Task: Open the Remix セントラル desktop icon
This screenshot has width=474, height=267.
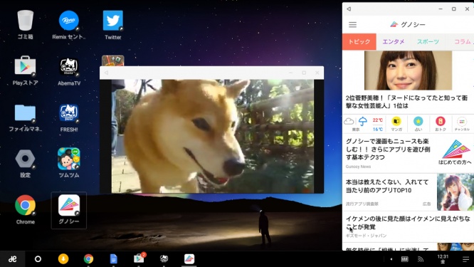Action: coord(68,20)
